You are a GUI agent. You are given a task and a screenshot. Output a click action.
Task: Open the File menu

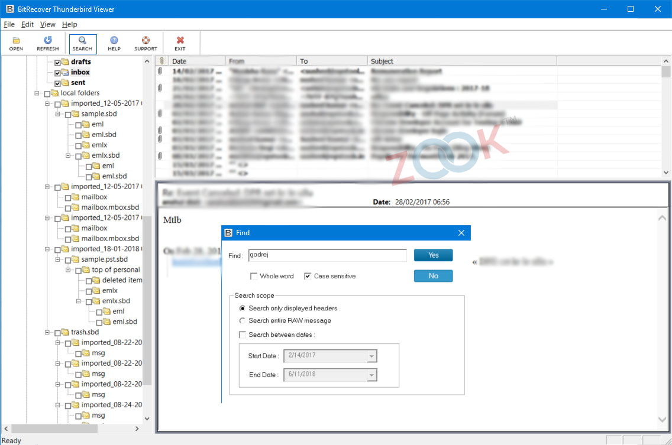(9, 24)
